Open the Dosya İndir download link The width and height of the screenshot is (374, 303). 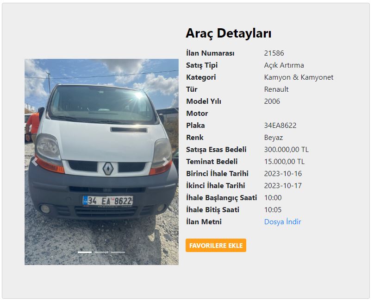tap(283, 222)
